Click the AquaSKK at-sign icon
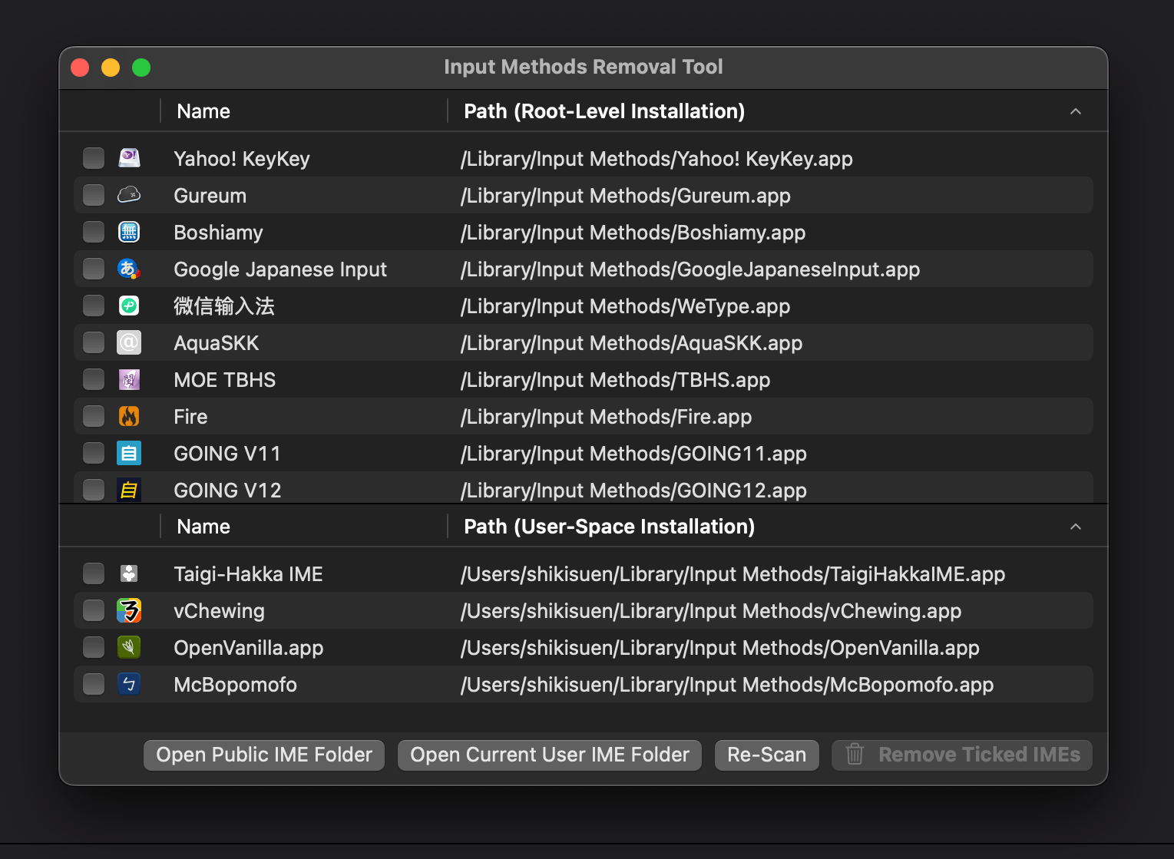The width and height of the screenshot is (1174, 859). (x=129, y=342)
